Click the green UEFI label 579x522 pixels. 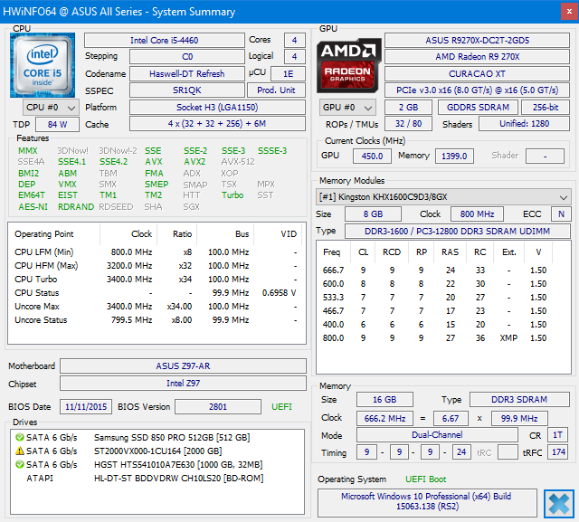tap(281, 407)
